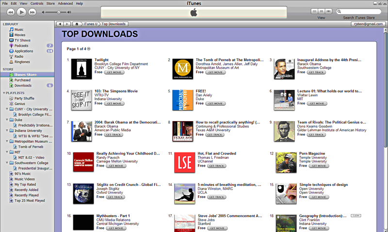Go forward with the store forward arrow
Viewport: 388px width, 232px height.
(x=67, y=24)
